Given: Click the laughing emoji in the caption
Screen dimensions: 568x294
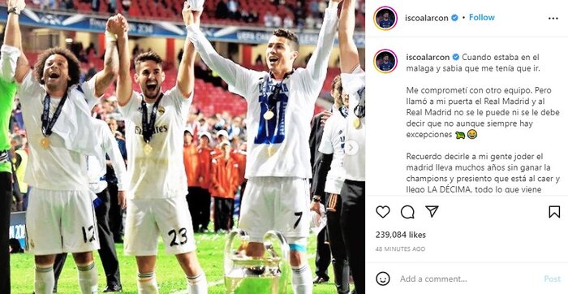Looking at the screenshot, I should coord(472,135).
